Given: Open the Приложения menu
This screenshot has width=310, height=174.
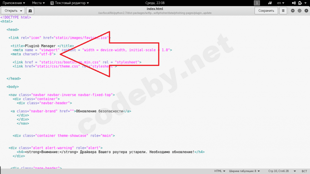Looking at the screenshot, I should [14, 3].
